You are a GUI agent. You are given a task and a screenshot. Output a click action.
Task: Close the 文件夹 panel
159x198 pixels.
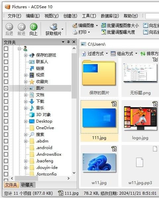click(74, 42)
